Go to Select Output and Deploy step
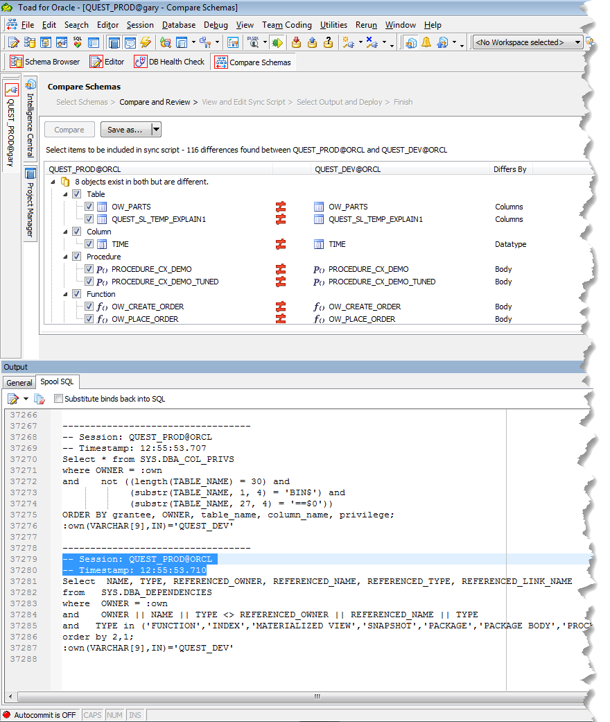Image resolution: width=610 pixels, height=722 pixels. 339,102
